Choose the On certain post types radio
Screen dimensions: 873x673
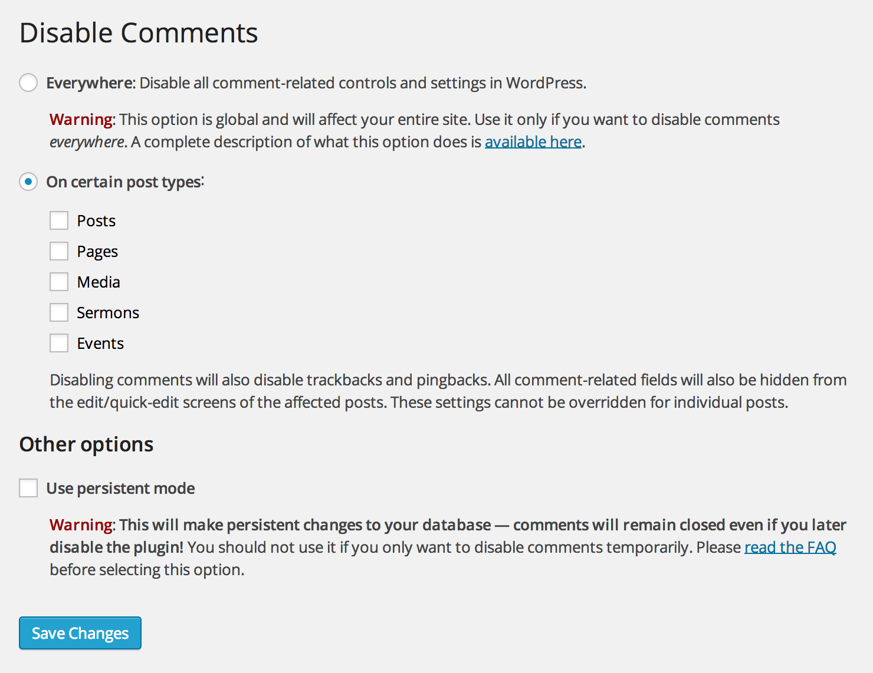28,182
